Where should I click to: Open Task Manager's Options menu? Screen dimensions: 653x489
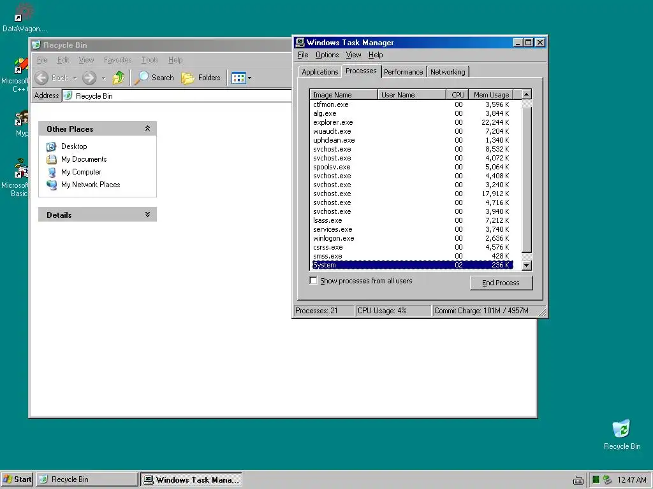click(327, 55)
